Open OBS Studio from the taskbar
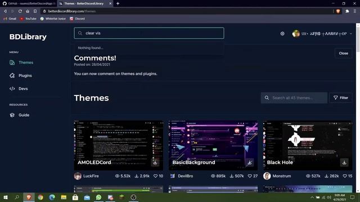Screen dimensions: 360x202 click(x=133, y=197)
